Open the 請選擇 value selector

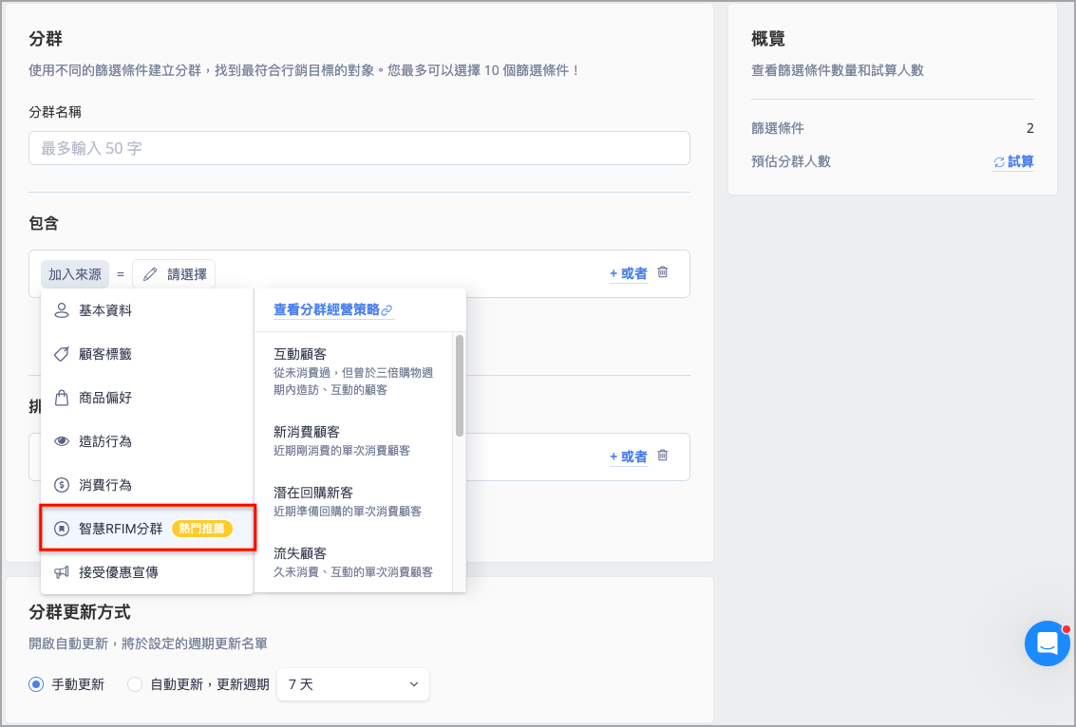point(175,274)
